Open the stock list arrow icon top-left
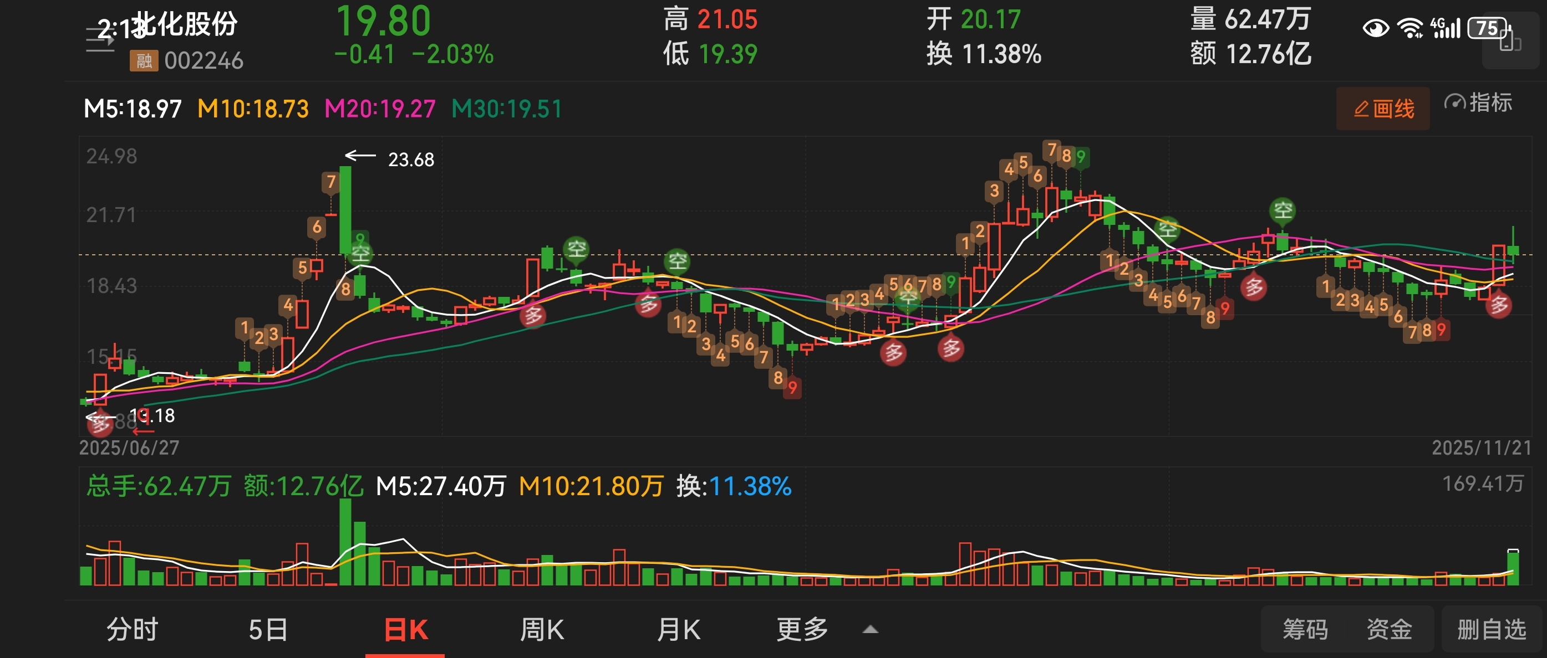Screen dimensions: 1547x658 coord(100,39)
